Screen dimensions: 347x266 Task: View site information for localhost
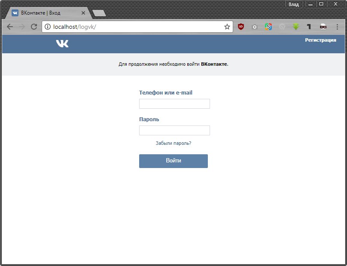[x=48, y=27]
